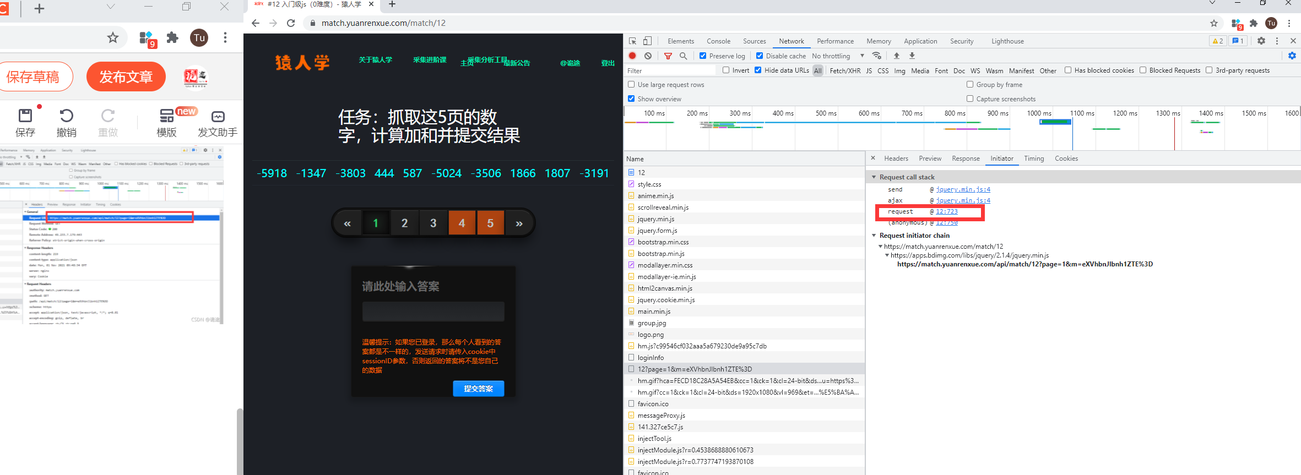1301x475 pixels.
Task: Enable the Invert filter checkbox
Action: [726, 70]
